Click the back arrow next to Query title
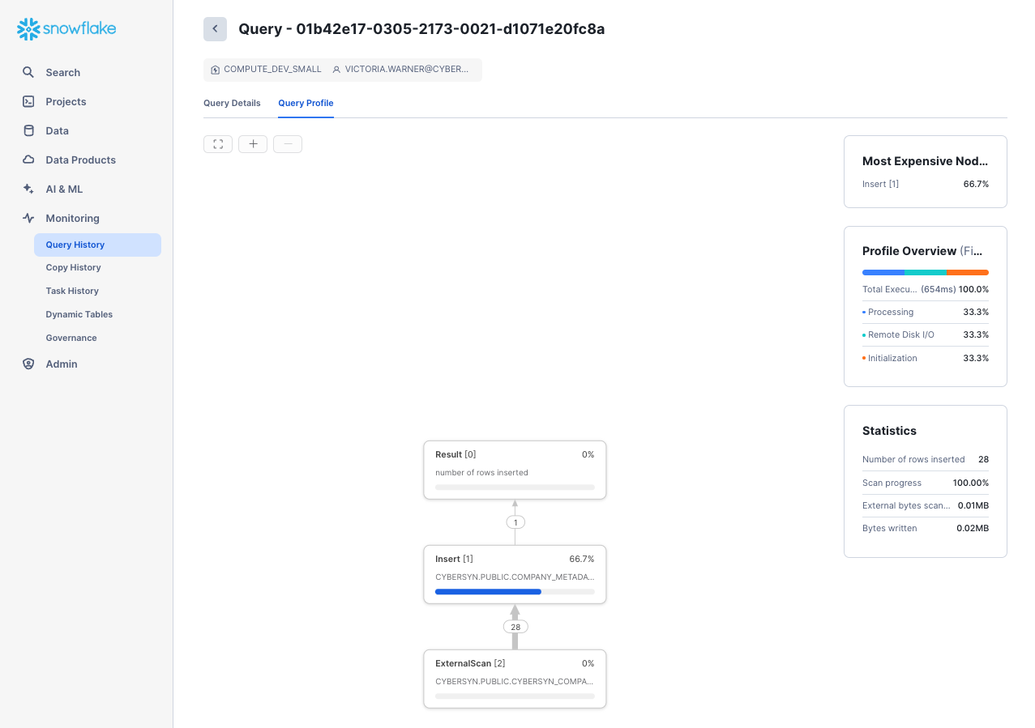The image size is (1035, 728). coord(215,29)
